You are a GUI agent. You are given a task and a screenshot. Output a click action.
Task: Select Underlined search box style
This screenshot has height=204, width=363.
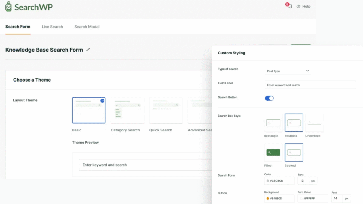click(x=315, y=123)
